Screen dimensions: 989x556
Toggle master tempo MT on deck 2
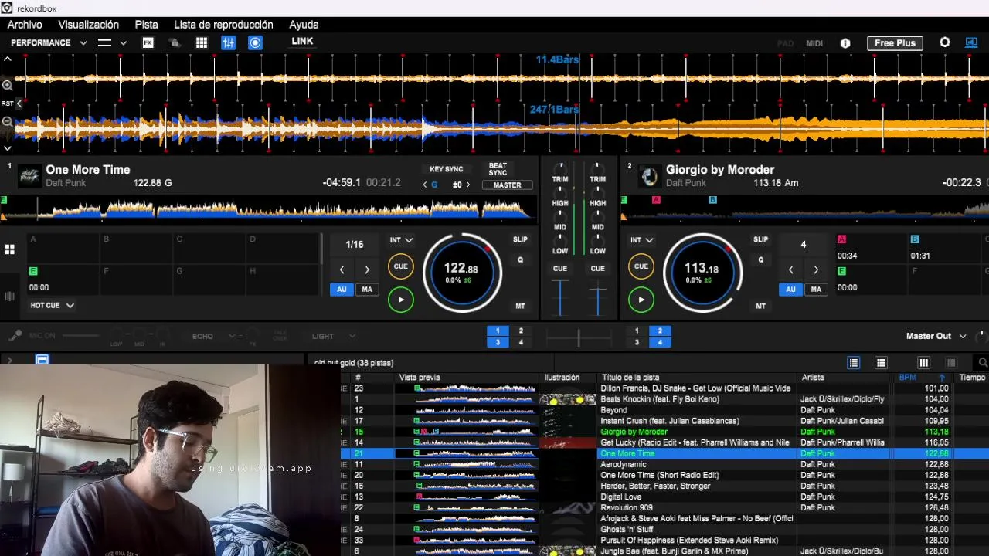(x=760, y=307)
